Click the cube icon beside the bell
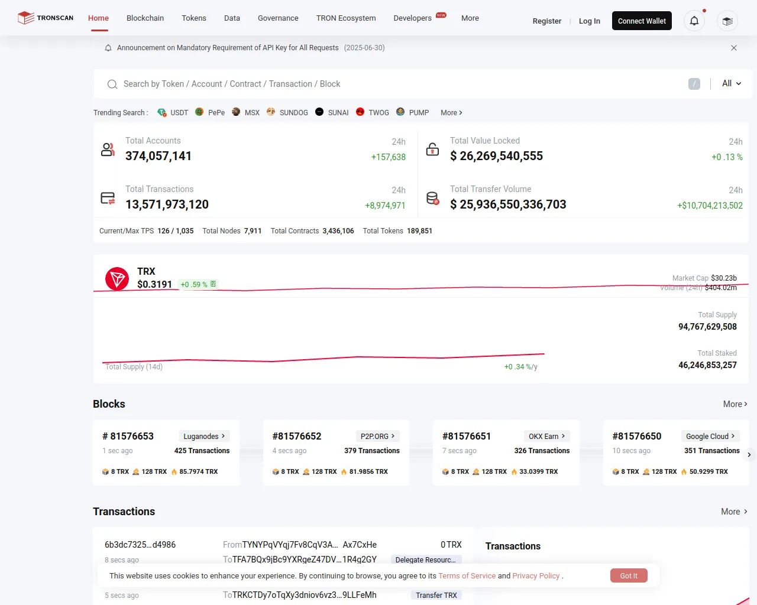 click(727, 21)
